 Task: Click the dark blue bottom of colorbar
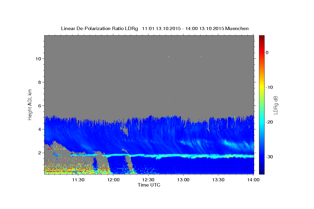point(262,172)
